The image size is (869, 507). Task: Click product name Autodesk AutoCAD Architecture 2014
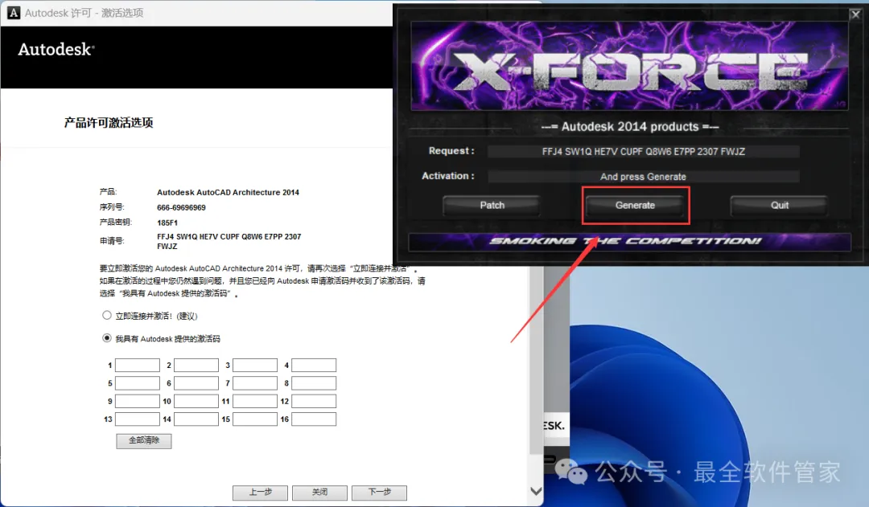tap(228, 193)
